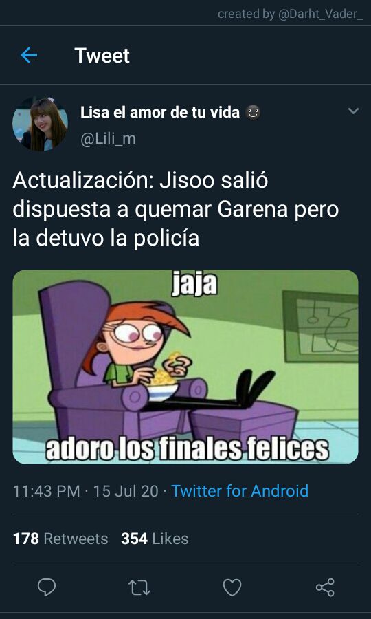Open the profile picture of Lili_m

(x=40, y=124)
